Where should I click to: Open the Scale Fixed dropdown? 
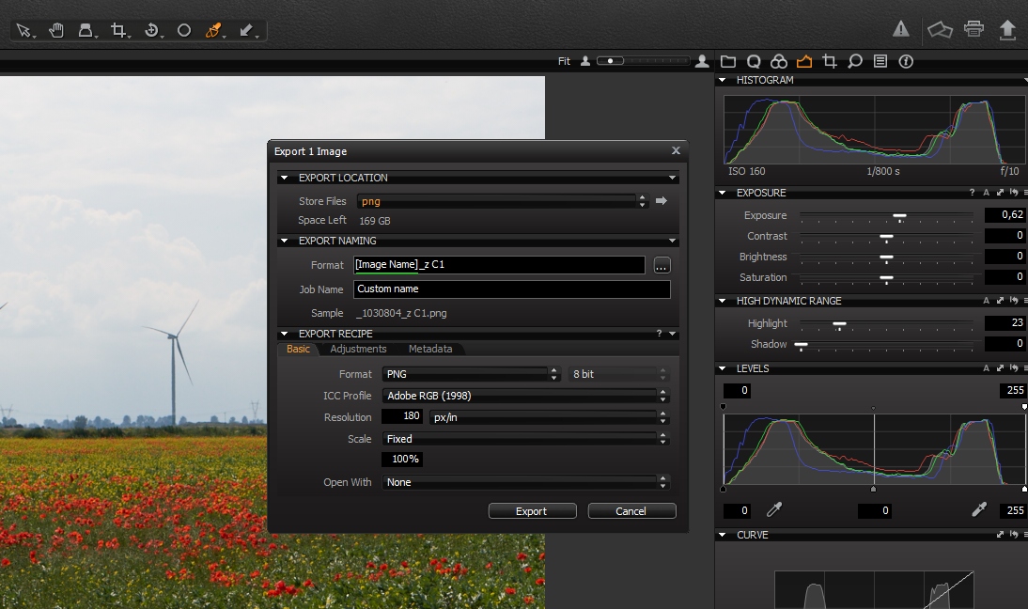[525, 439]
